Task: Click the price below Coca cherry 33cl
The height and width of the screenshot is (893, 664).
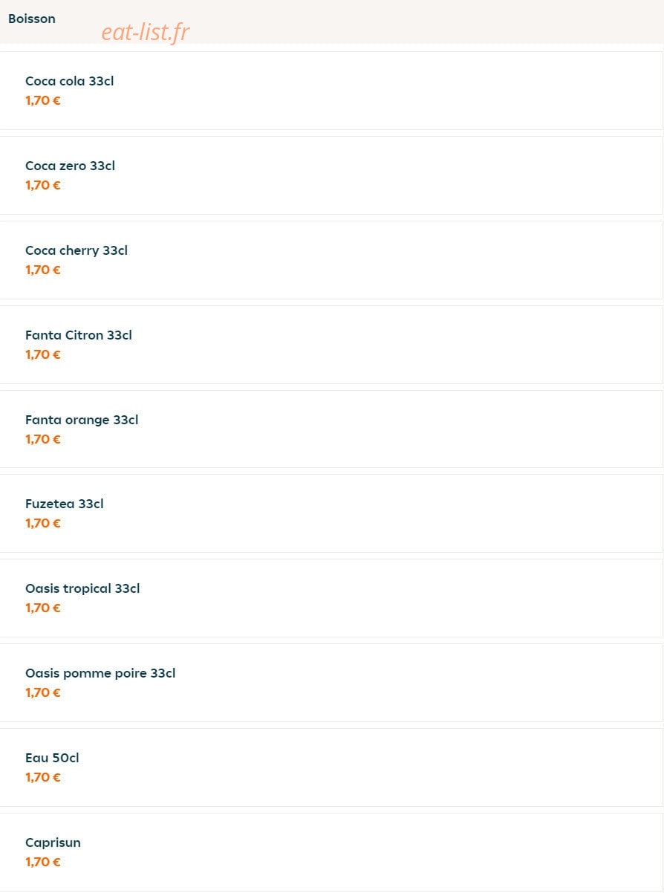Action: point(43,270)
